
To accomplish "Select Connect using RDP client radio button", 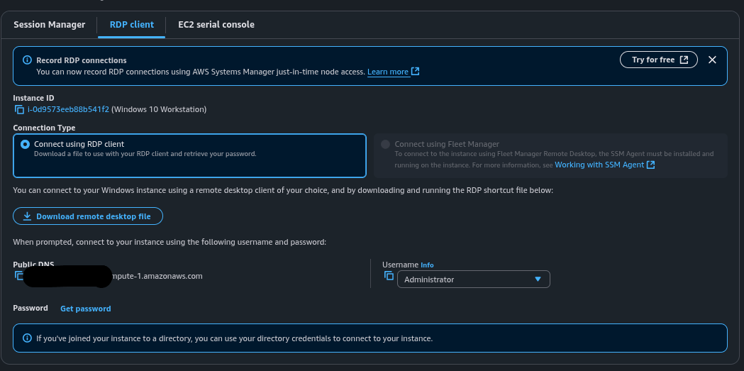I will (26, 144).
